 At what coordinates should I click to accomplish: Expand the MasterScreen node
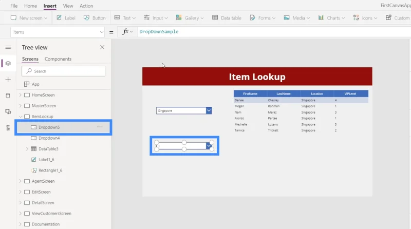click(x=21, y=106)
